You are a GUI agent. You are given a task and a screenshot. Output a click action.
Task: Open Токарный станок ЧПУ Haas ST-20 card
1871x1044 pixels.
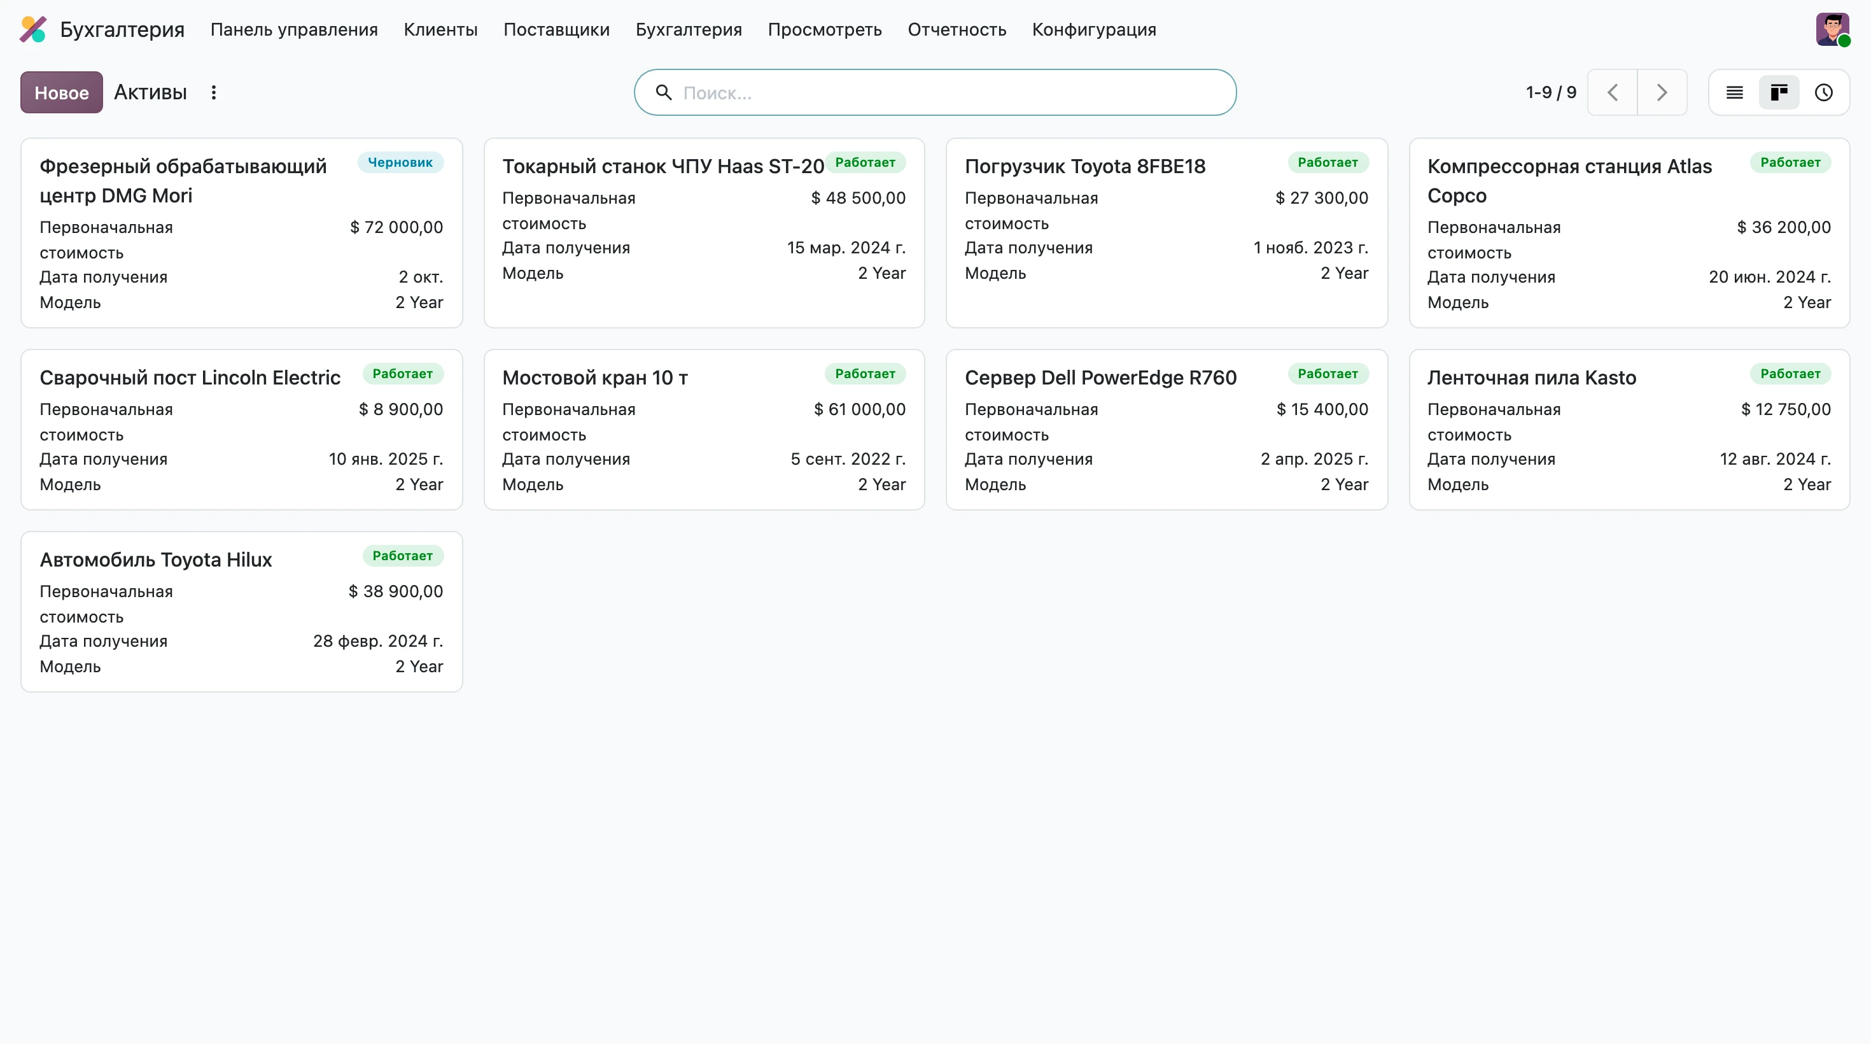click(704, 232)
